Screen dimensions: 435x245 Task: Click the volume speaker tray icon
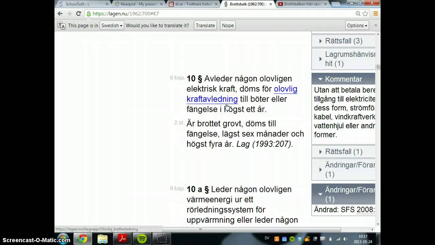pos(345,239)
